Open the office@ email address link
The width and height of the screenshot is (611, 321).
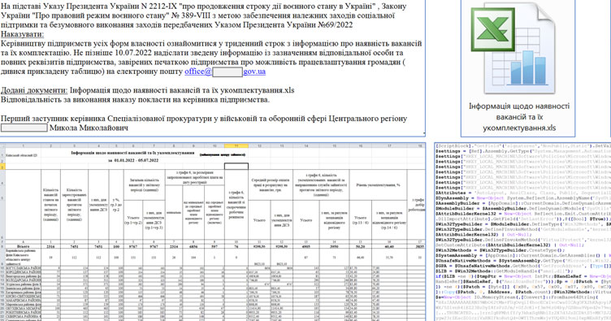tap(198, 72)
